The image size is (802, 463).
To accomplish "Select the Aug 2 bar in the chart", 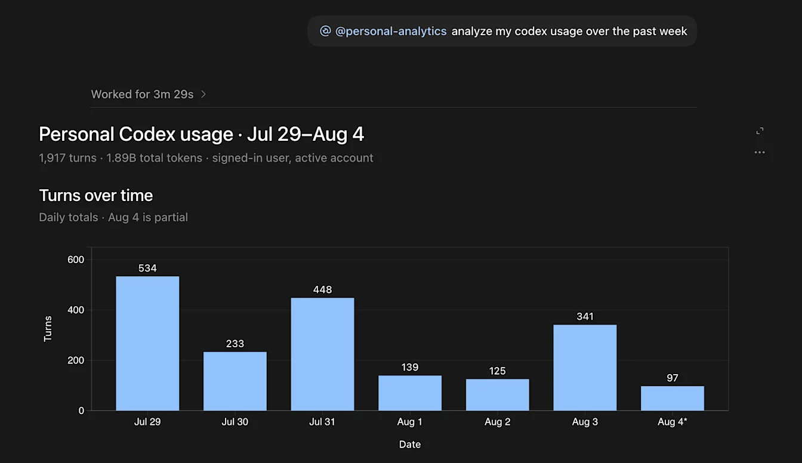I will 498,395.
